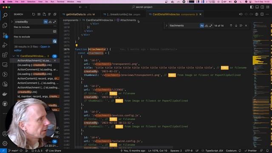Navigate back arrow in title bar
This screenshot has height=153, width=272.
point(80,7)
